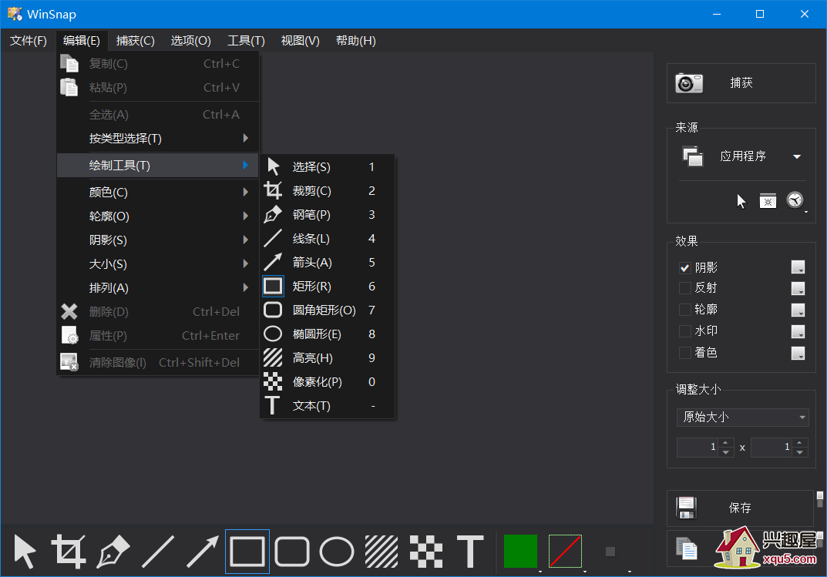Increase the resize width stepper value
Image resolution: width=827 pixels, height=577 pixels.
click(725, 443)
